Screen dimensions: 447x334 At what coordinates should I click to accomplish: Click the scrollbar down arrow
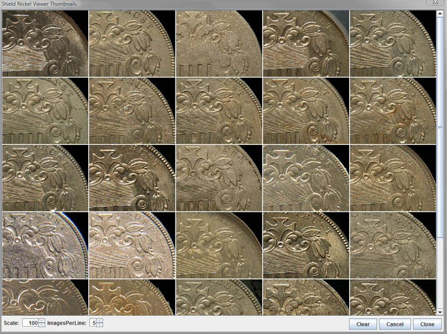(x=440, y=312)
